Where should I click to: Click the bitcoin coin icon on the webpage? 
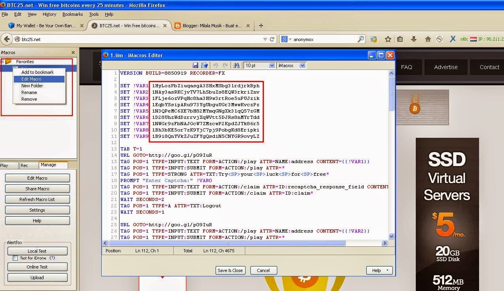click(x=415, y=108)
